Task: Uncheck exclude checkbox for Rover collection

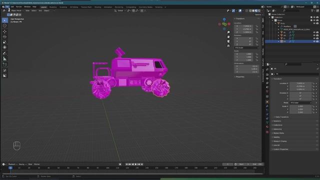Action: coord(311,20)
